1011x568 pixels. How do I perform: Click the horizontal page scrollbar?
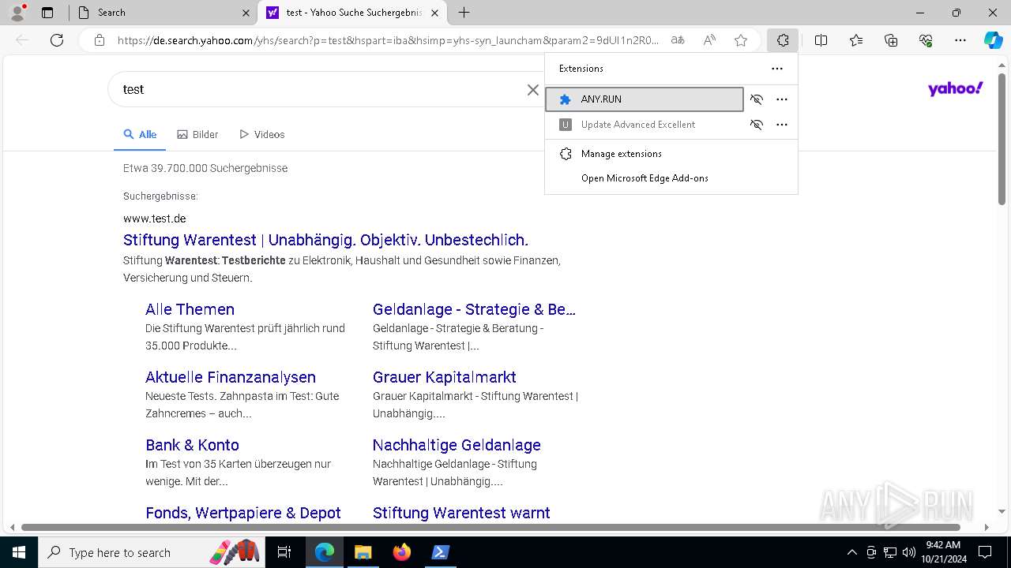490,527
